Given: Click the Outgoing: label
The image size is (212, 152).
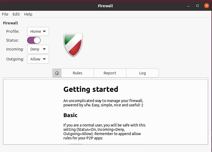Looking at the screenshot, I should pos(15,59).
